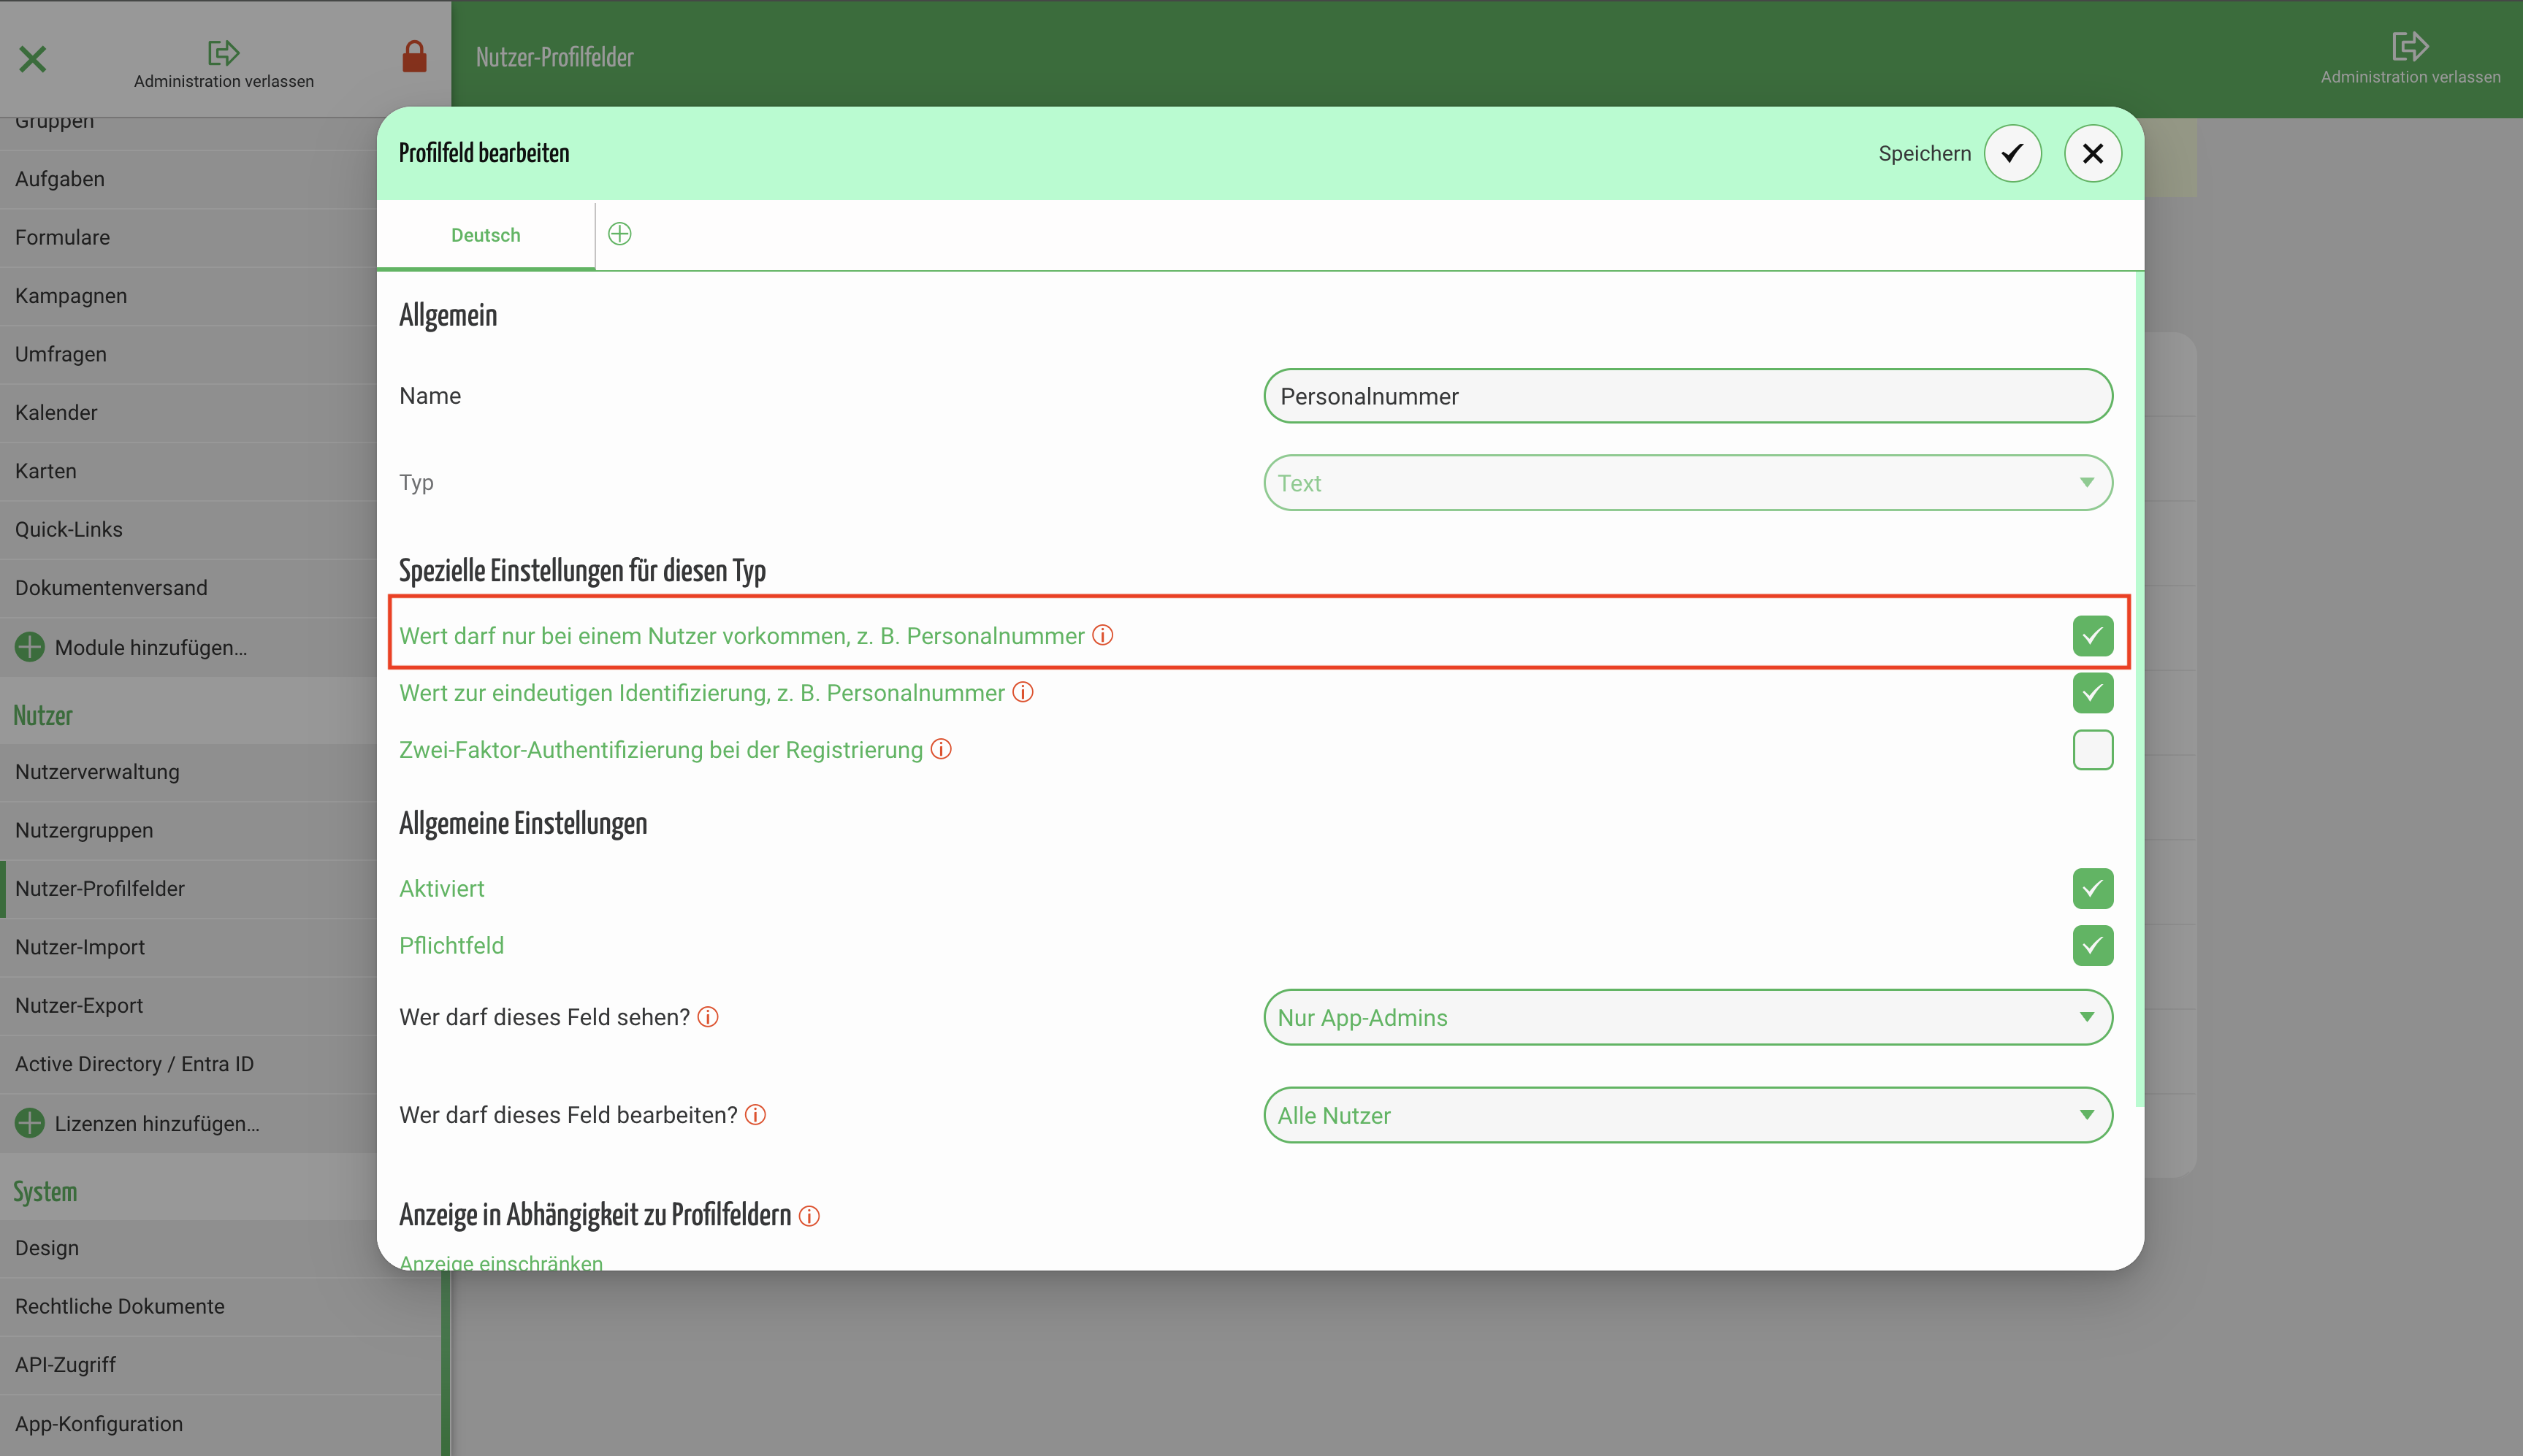Click the plus icon beside Lizenzen hinzufügen
Image resolution: width=2523 pixels, height=1456 pixels.
point(30,1123)
